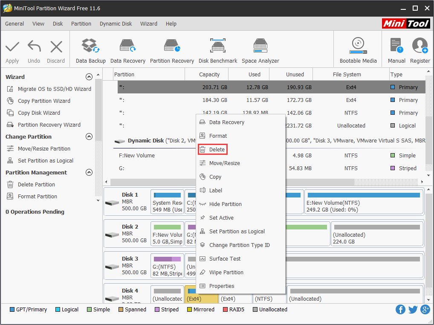Open the View menu
434x325 pixels.
(38, 24)
